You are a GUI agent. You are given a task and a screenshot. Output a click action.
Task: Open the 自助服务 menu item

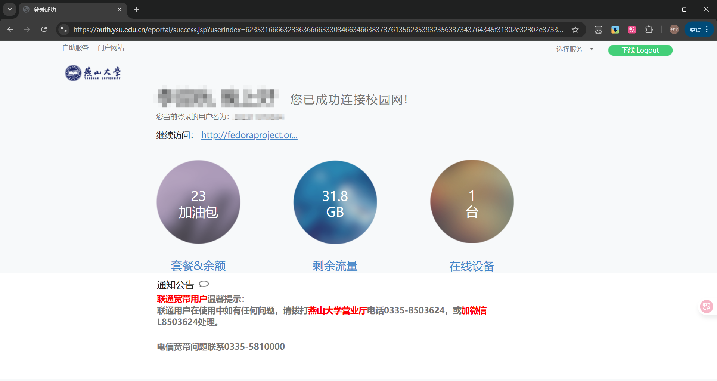pos(75,48)
